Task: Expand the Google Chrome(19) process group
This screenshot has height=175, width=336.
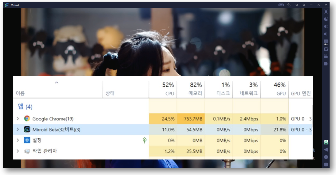Action: [x=18, y=119]
